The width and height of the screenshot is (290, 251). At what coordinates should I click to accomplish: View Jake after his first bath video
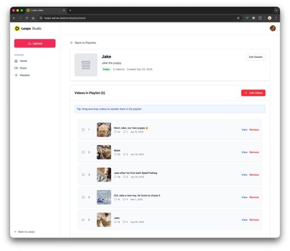click(x=244, y=175)
